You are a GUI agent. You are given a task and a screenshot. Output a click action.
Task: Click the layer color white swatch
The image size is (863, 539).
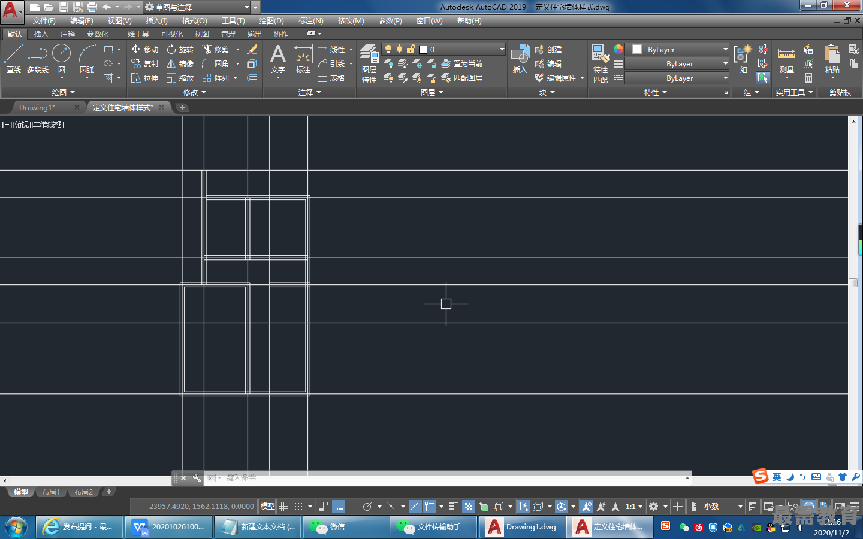coord(423,50)
